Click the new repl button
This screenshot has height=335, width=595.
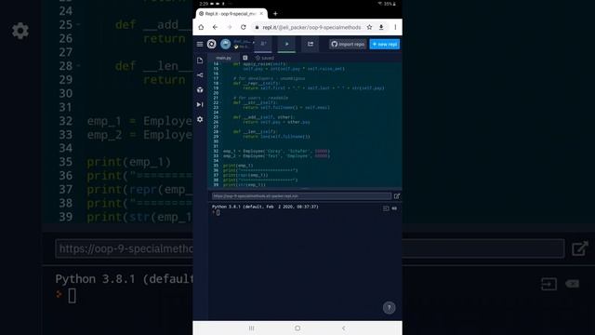click(384, 44)
